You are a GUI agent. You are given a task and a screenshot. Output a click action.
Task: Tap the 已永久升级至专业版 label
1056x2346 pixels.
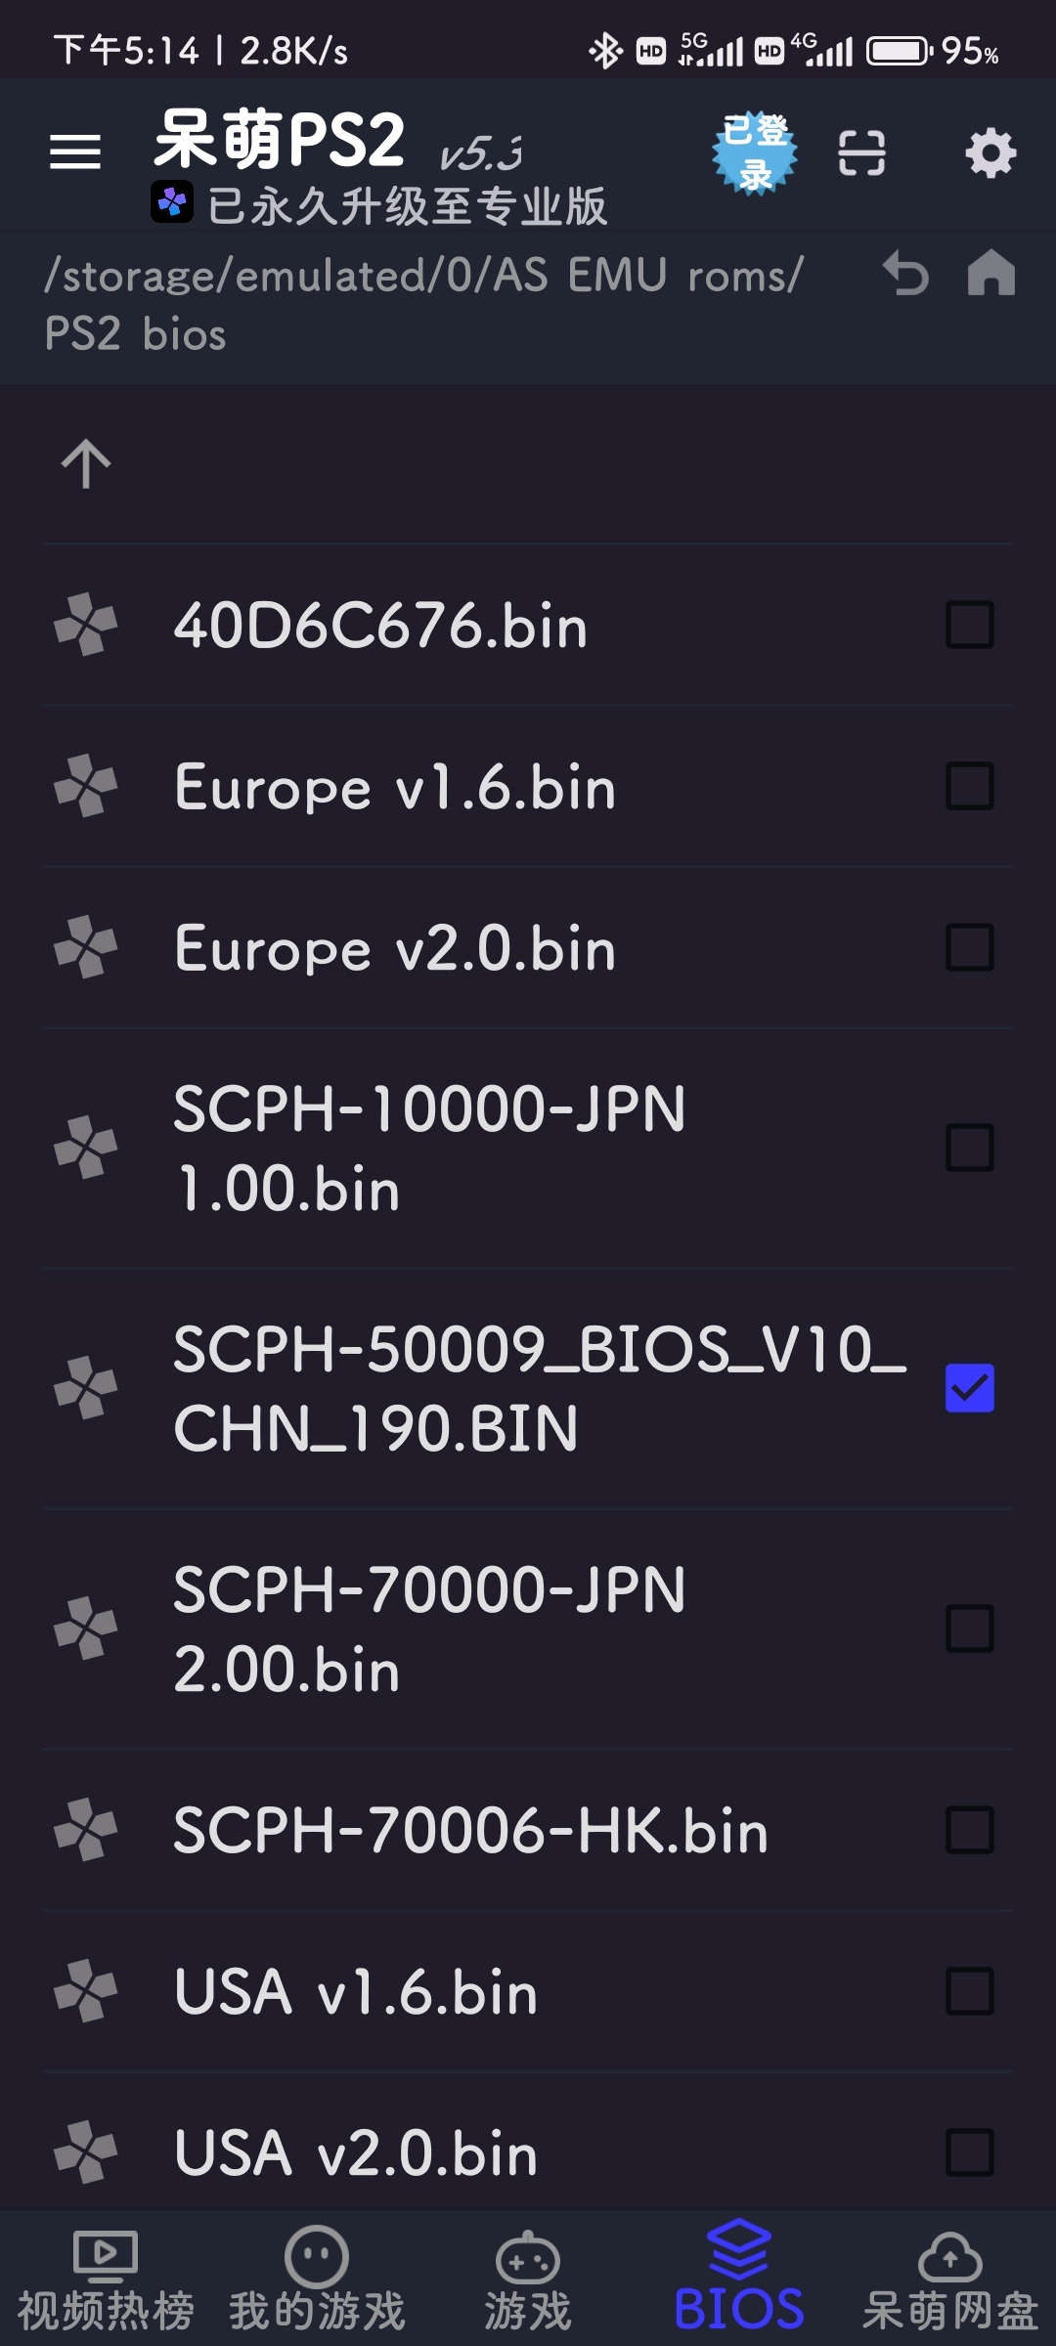pyautogui.click(x=408, y=206)
